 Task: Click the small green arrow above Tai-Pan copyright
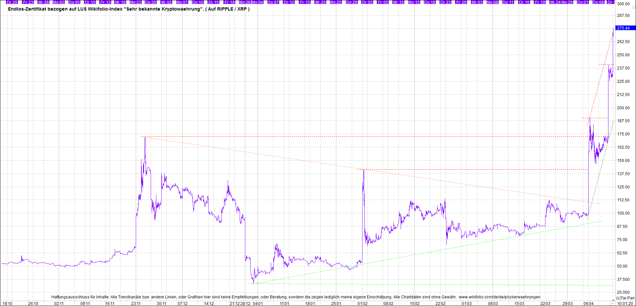click(613, 300)
